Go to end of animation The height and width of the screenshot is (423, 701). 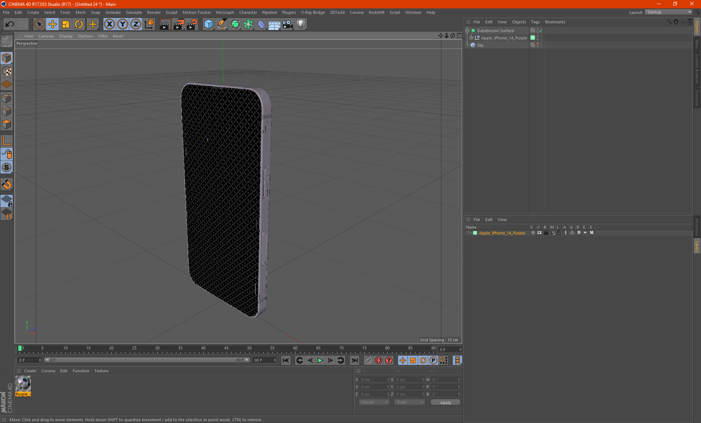coord(354,360)
